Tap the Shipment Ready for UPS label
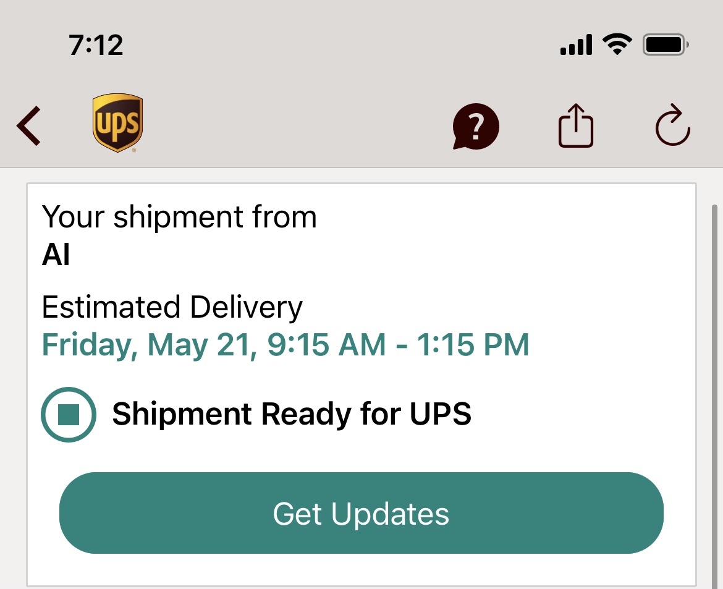 [x=292, y=413]
